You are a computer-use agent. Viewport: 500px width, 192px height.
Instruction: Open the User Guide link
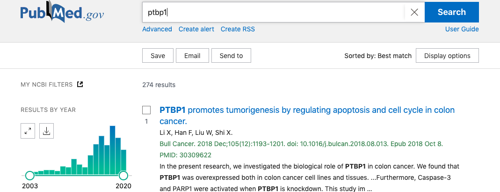462,29
